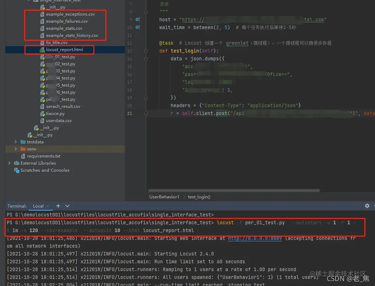Click the @task decorator text
This screenshot has width=375, height=286.
tap(166, 43)
